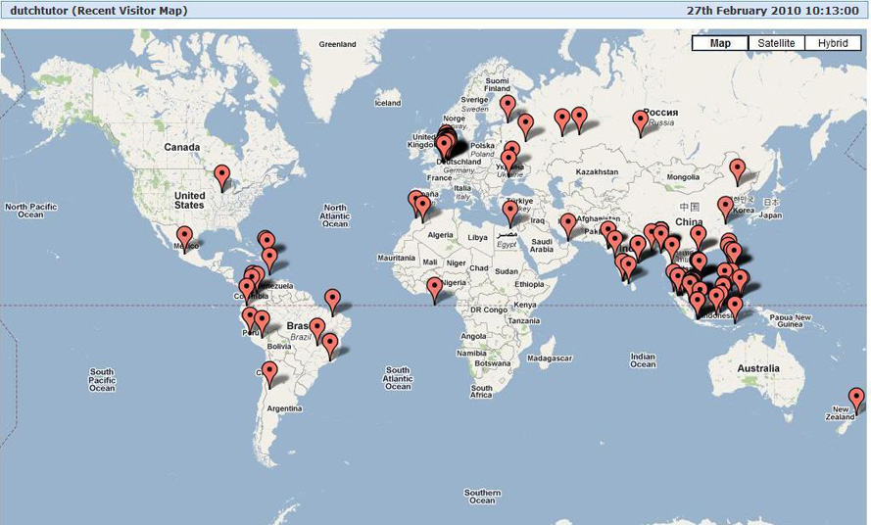Select the Map view button

pos(720,43)
